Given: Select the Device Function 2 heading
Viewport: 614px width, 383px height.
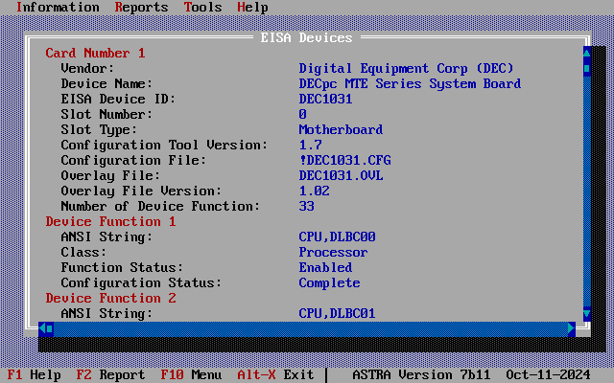Looking at the screenshot, I should [110, 298].
